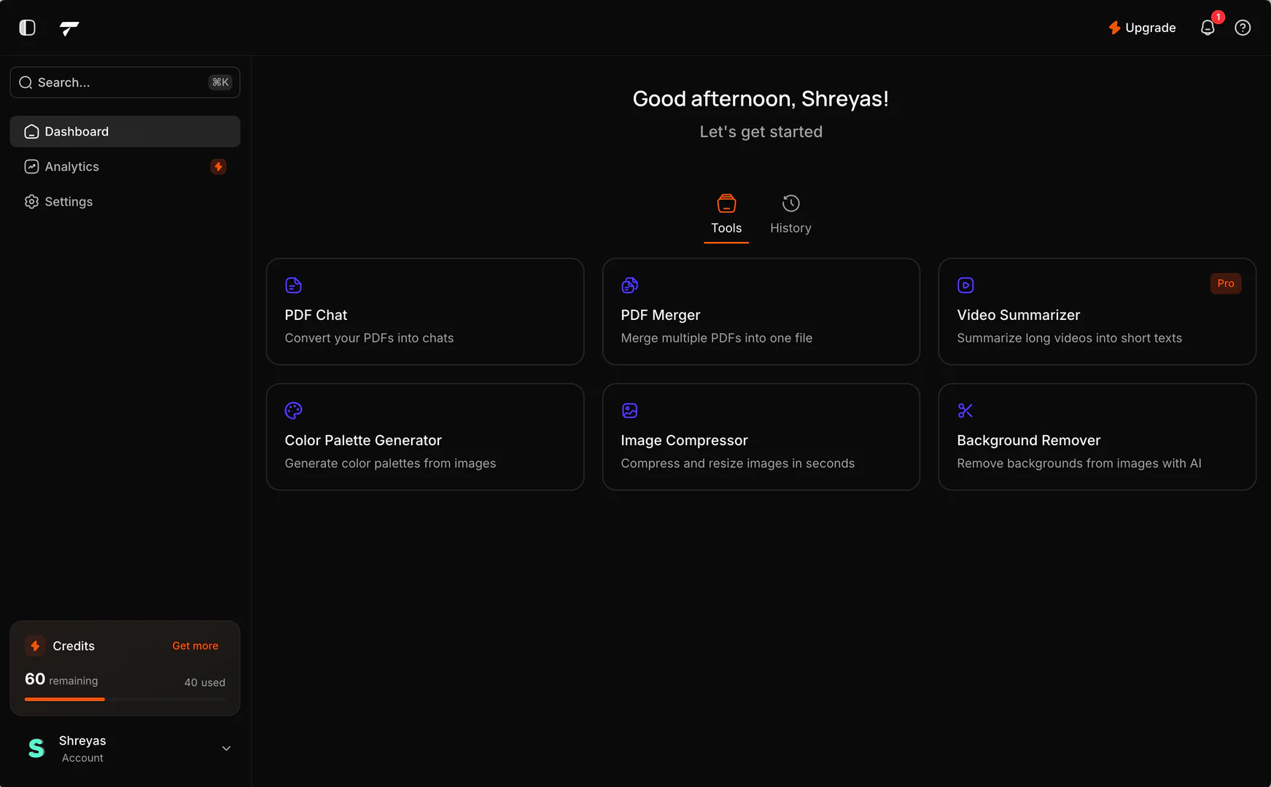1271x787 pixels.
Task: Click the app logo in the top bar
Action: pos(69,28)
